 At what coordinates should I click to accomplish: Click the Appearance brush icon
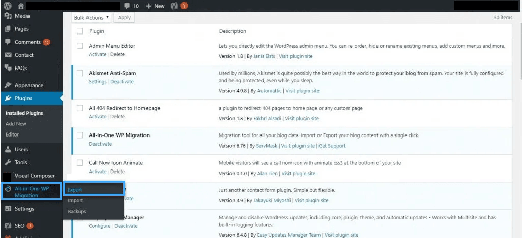8,85
